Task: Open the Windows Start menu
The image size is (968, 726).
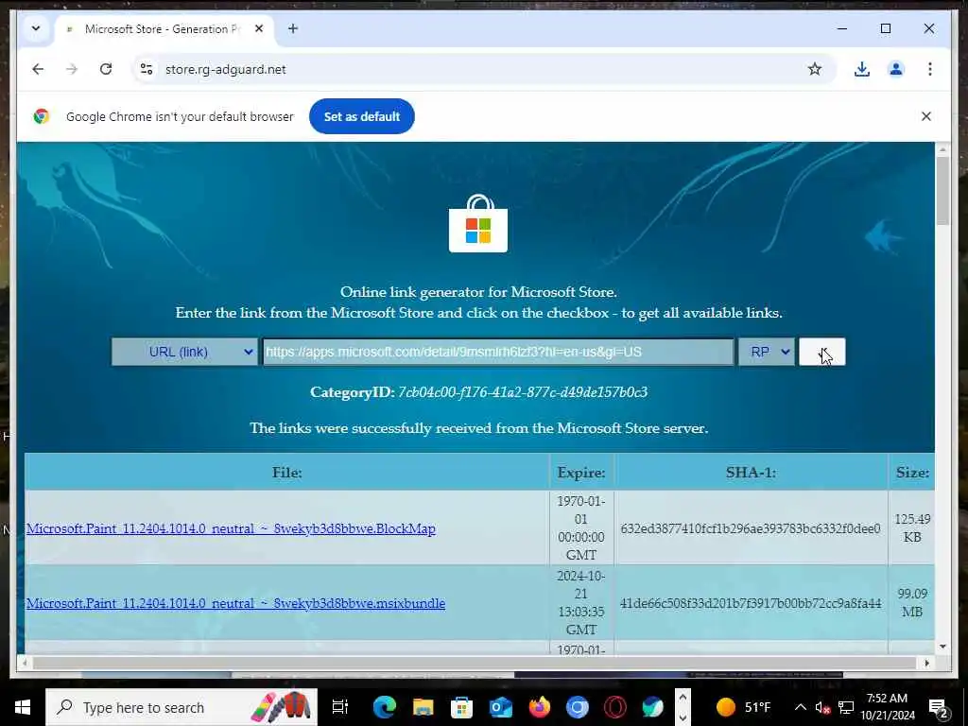Action: point(23,707)
